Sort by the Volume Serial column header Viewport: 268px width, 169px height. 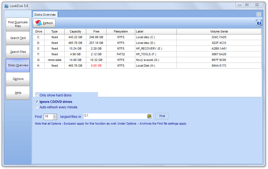(x=219, y=31)
